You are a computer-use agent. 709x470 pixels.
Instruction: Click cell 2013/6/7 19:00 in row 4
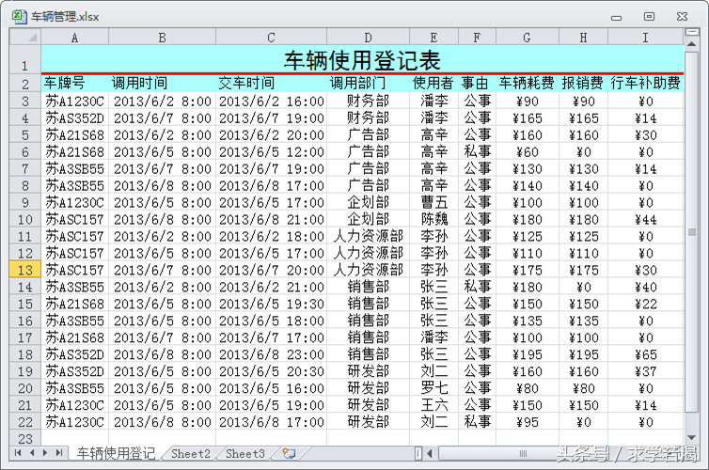click(272, 117)
